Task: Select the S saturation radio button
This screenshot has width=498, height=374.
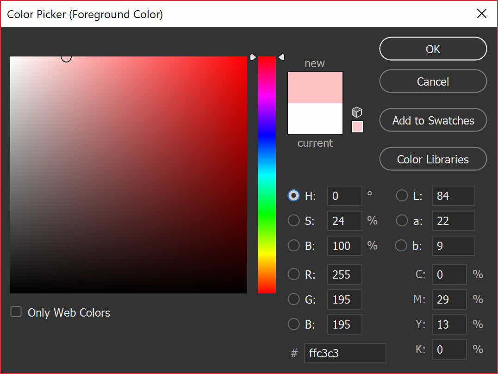Action: pyautogui.click(x=293, y=220)
